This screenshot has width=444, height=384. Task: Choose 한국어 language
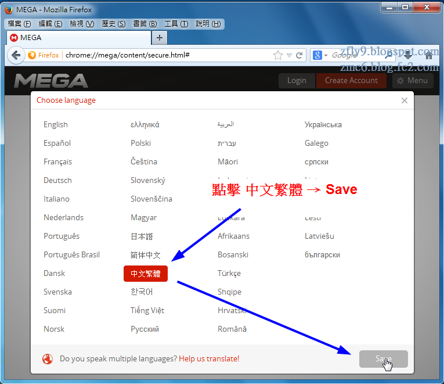(x=142, y=292)
